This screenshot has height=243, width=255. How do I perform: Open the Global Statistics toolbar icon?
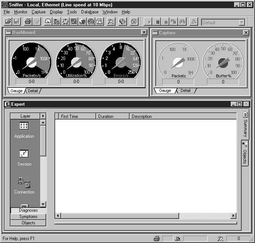tap(91, 22)
